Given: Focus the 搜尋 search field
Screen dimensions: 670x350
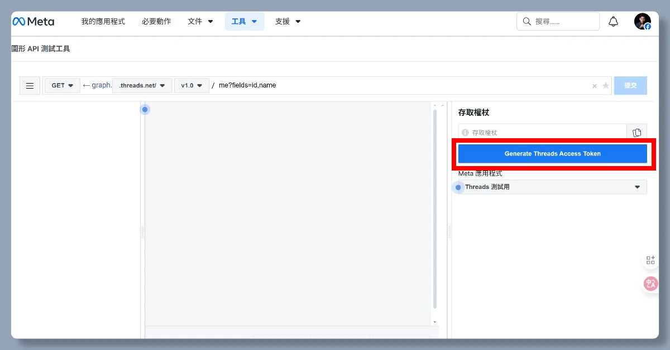Looking at the screenshot, I should pyautogui.click(x=558, y=22).
